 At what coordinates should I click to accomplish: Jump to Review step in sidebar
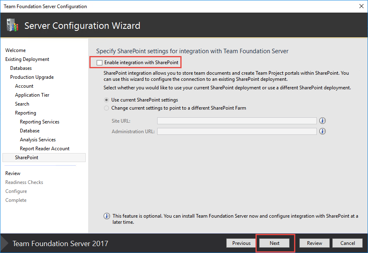click(13, 173)
